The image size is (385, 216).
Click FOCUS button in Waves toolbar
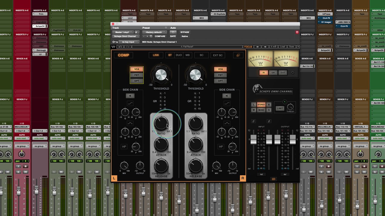point(248,47)
